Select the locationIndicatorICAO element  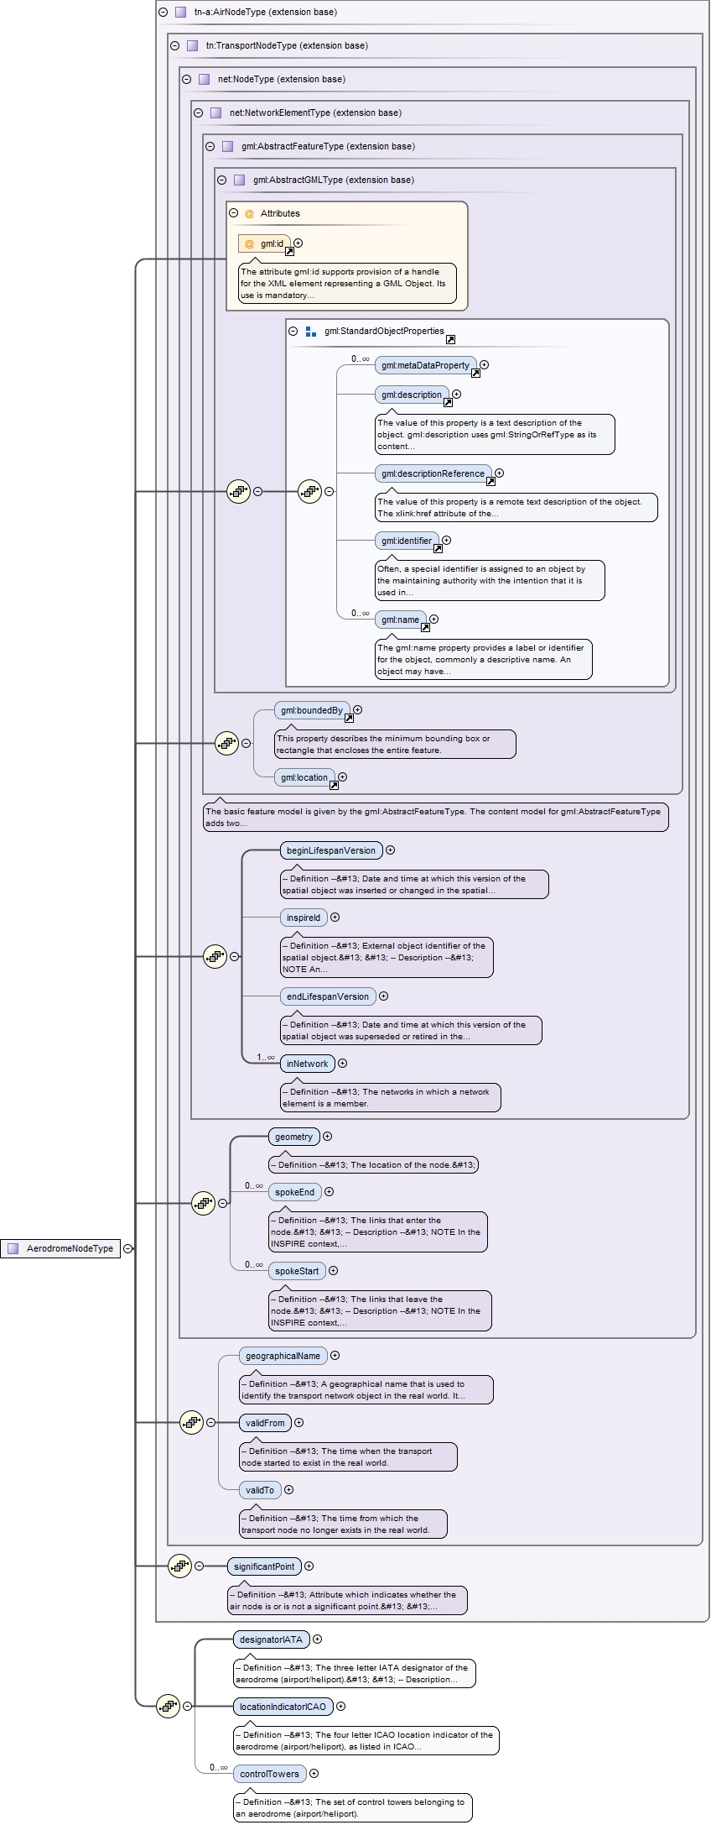(x=283, y=1707)
